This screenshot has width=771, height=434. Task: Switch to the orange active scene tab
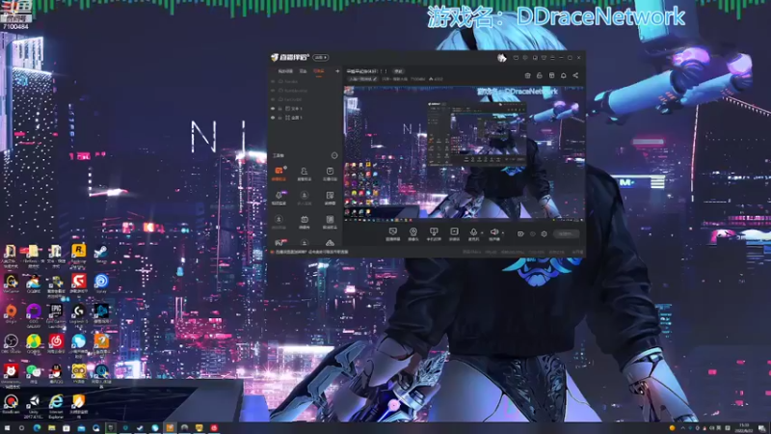319,70
